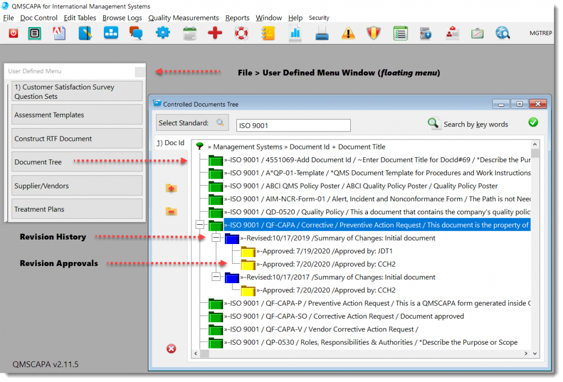Open the Security menu
This screenshot has height=382, width=563.
319,18
